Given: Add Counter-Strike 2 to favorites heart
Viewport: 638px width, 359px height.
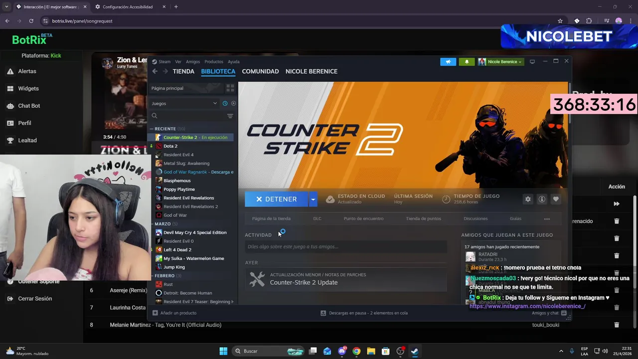Looking at the screenshot, I should pyautogui.click(x=556, y=199).
